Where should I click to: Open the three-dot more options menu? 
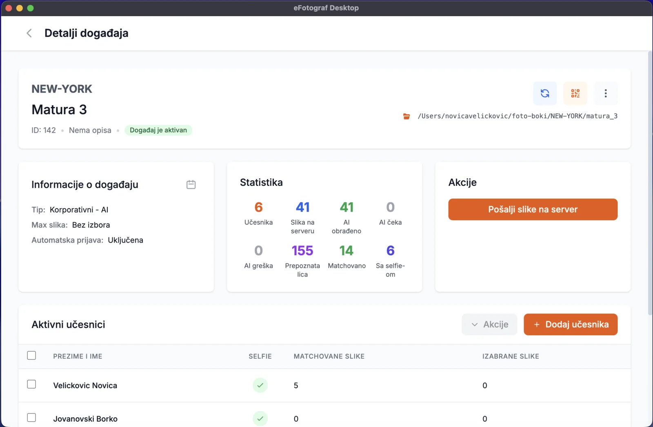(606, 93)
